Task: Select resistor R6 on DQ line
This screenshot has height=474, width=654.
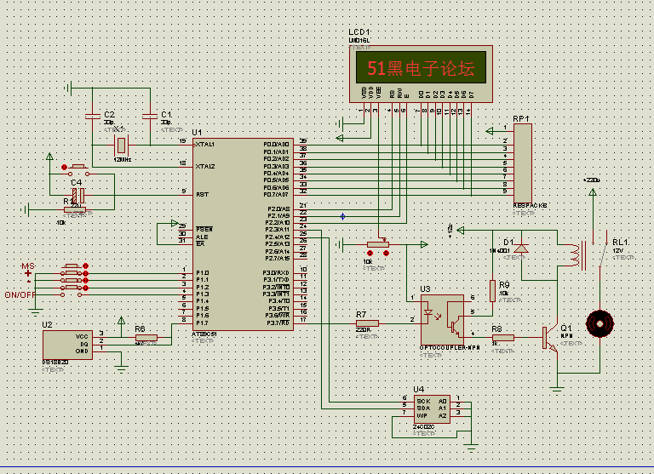Action: 146,337
